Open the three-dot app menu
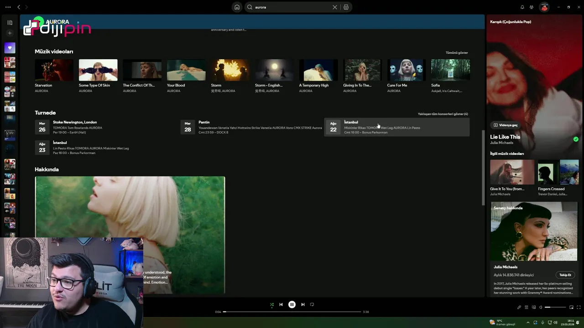 coord(8,7)
